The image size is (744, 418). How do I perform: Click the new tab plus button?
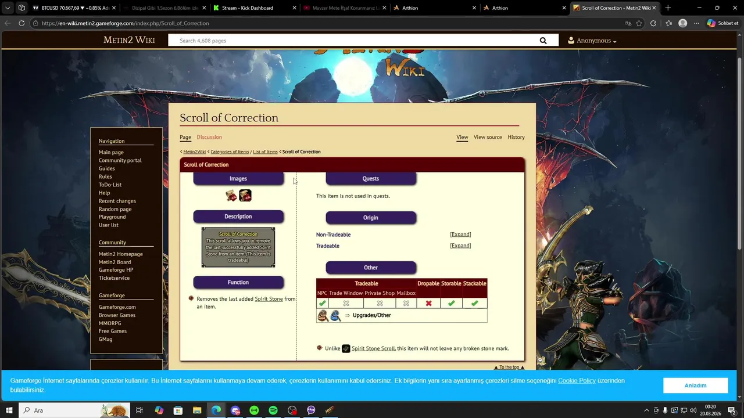668,8
